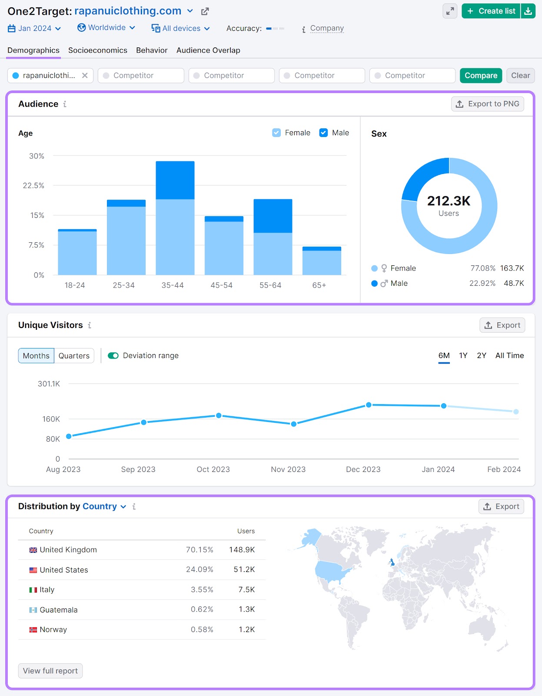Screen dimensions: 542x696
Task: Open the Jan 2024 date dropdown
Action: (34, 29)
